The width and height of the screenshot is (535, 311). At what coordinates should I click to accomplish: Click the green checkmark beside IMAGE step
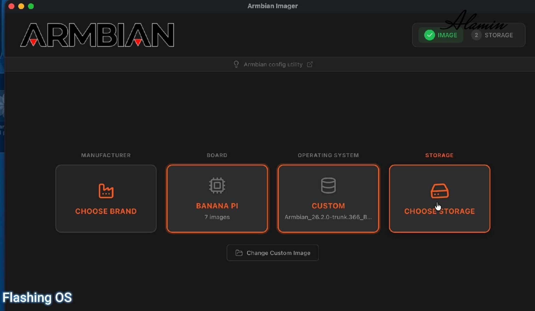pos(429,35)
